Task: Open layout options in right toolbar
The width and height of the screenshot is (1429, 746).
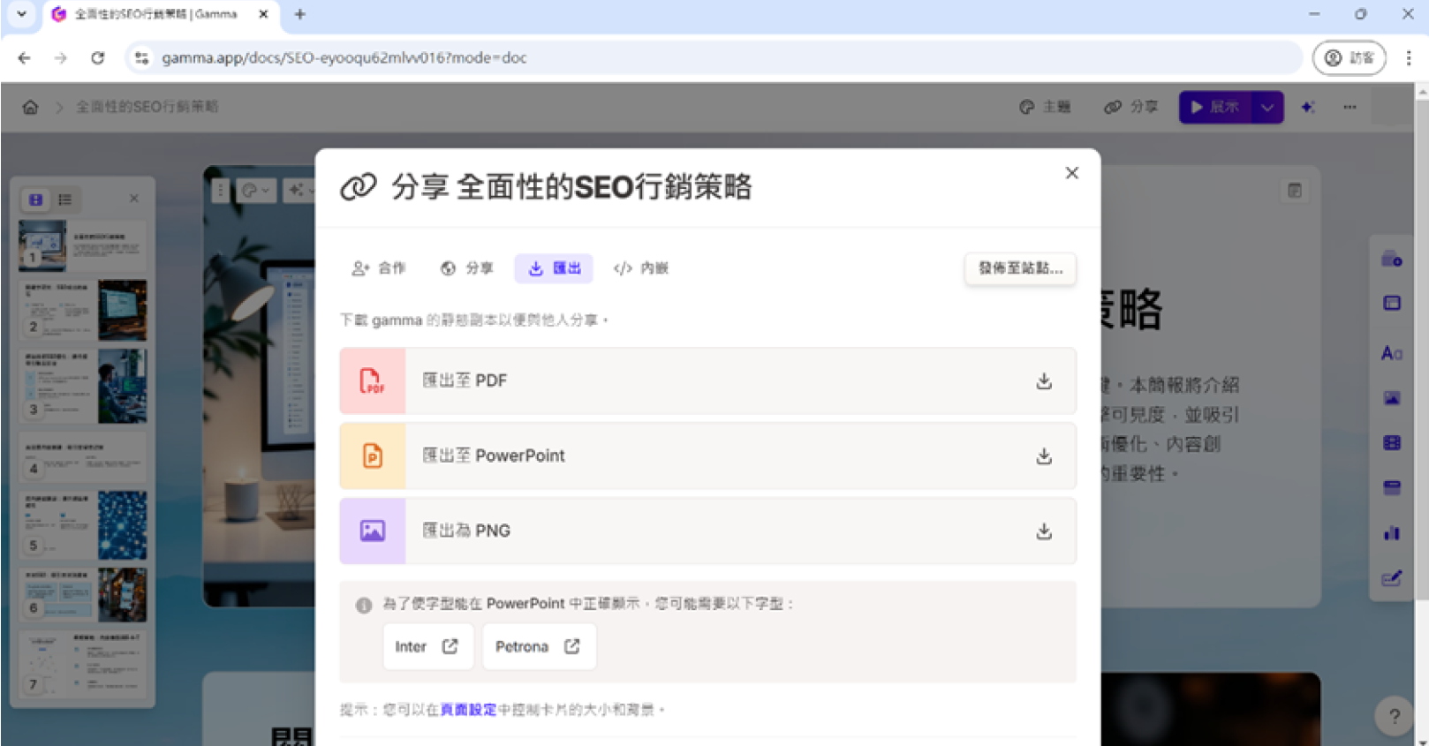Action: pyautogui.click(x=1392, y=304)
